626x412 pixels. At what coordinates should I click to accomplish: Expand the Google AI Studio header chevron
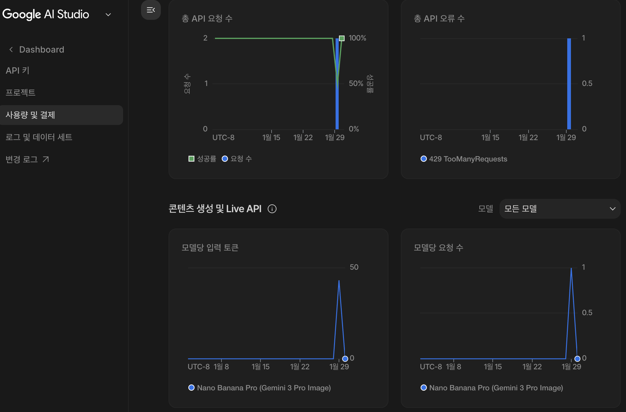click(x=108, y=15)
